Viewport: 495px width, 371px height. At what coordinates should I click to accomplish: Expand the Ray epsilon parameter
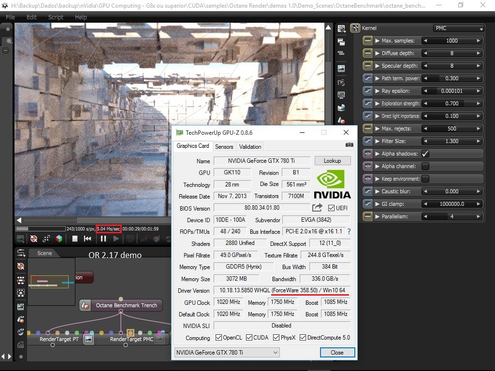(377, 91)
